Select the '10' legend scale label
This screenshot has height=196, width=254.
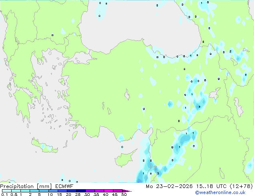coord(50,194)
